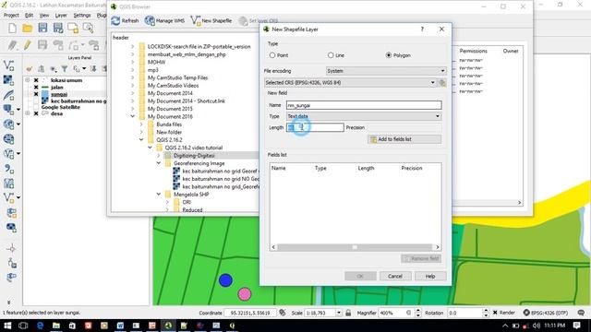Toggle visibility of jalan layer
The height and width of the screenshot is (332, 591).
point(36,87)
